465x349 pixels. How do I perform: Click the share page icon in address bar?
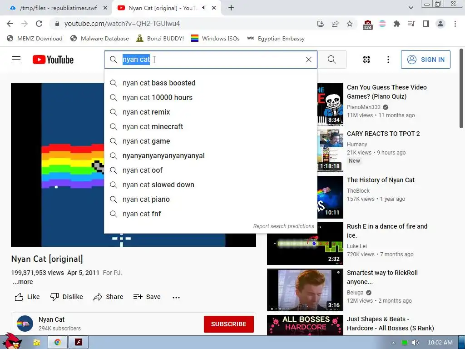coord(335,24)
